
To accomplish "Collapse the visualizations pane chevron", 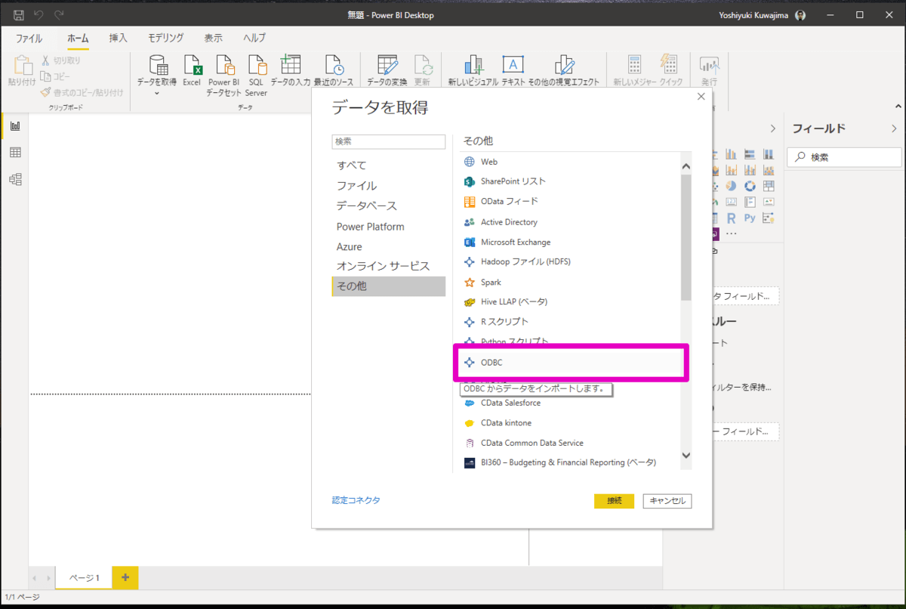I will pos(772,128).
